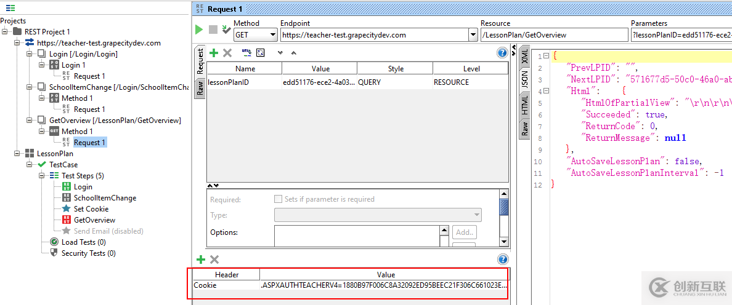Click the GET icon beside Method 1
Image resolution: width=732 pixels, height=305 pixels.
click(x=55, y=132)
